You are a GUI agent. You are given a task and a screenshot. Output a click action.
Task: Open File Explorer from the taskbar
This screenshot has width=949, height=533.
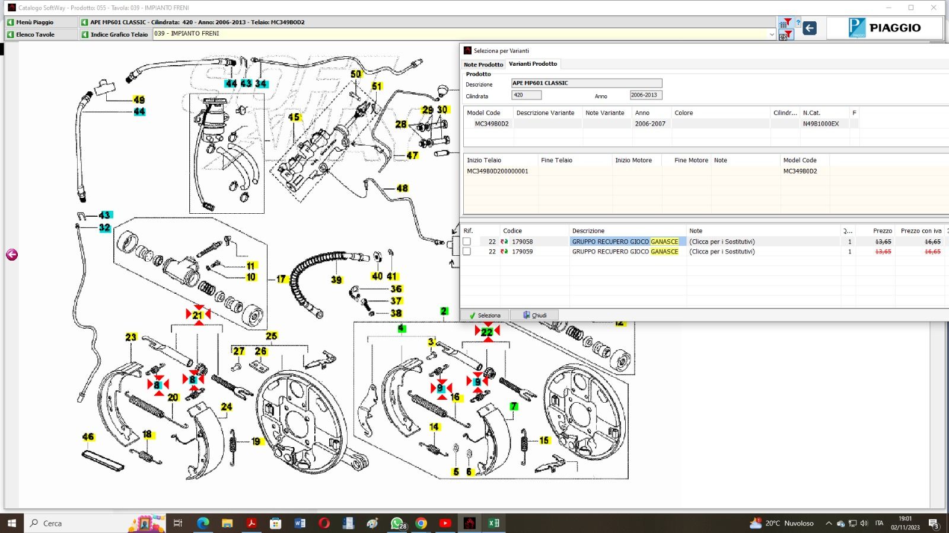[x=227, y=523]
